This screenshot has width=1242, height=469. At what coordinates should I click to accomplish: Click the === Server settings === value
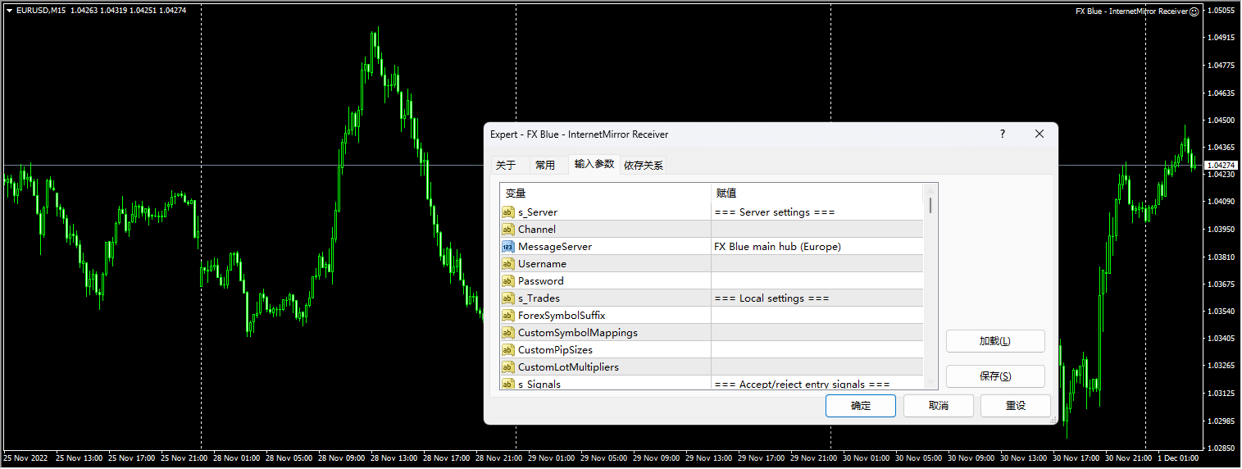point(775,212)
